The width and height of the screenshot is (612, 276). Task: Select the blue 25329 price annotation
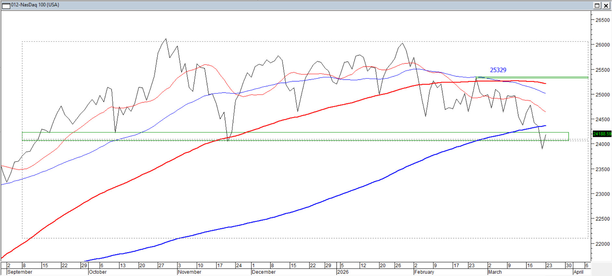[498, 70]
